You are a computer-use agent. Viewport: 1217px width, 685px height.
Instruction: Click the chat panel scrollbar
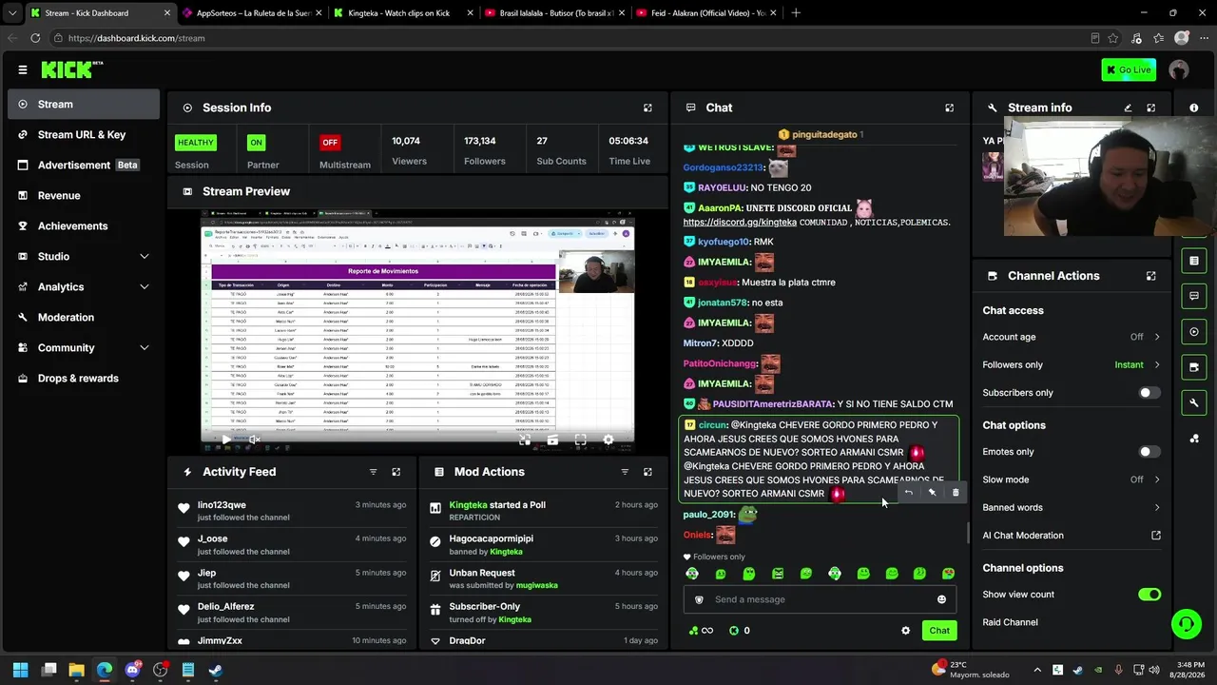[968, 533]
